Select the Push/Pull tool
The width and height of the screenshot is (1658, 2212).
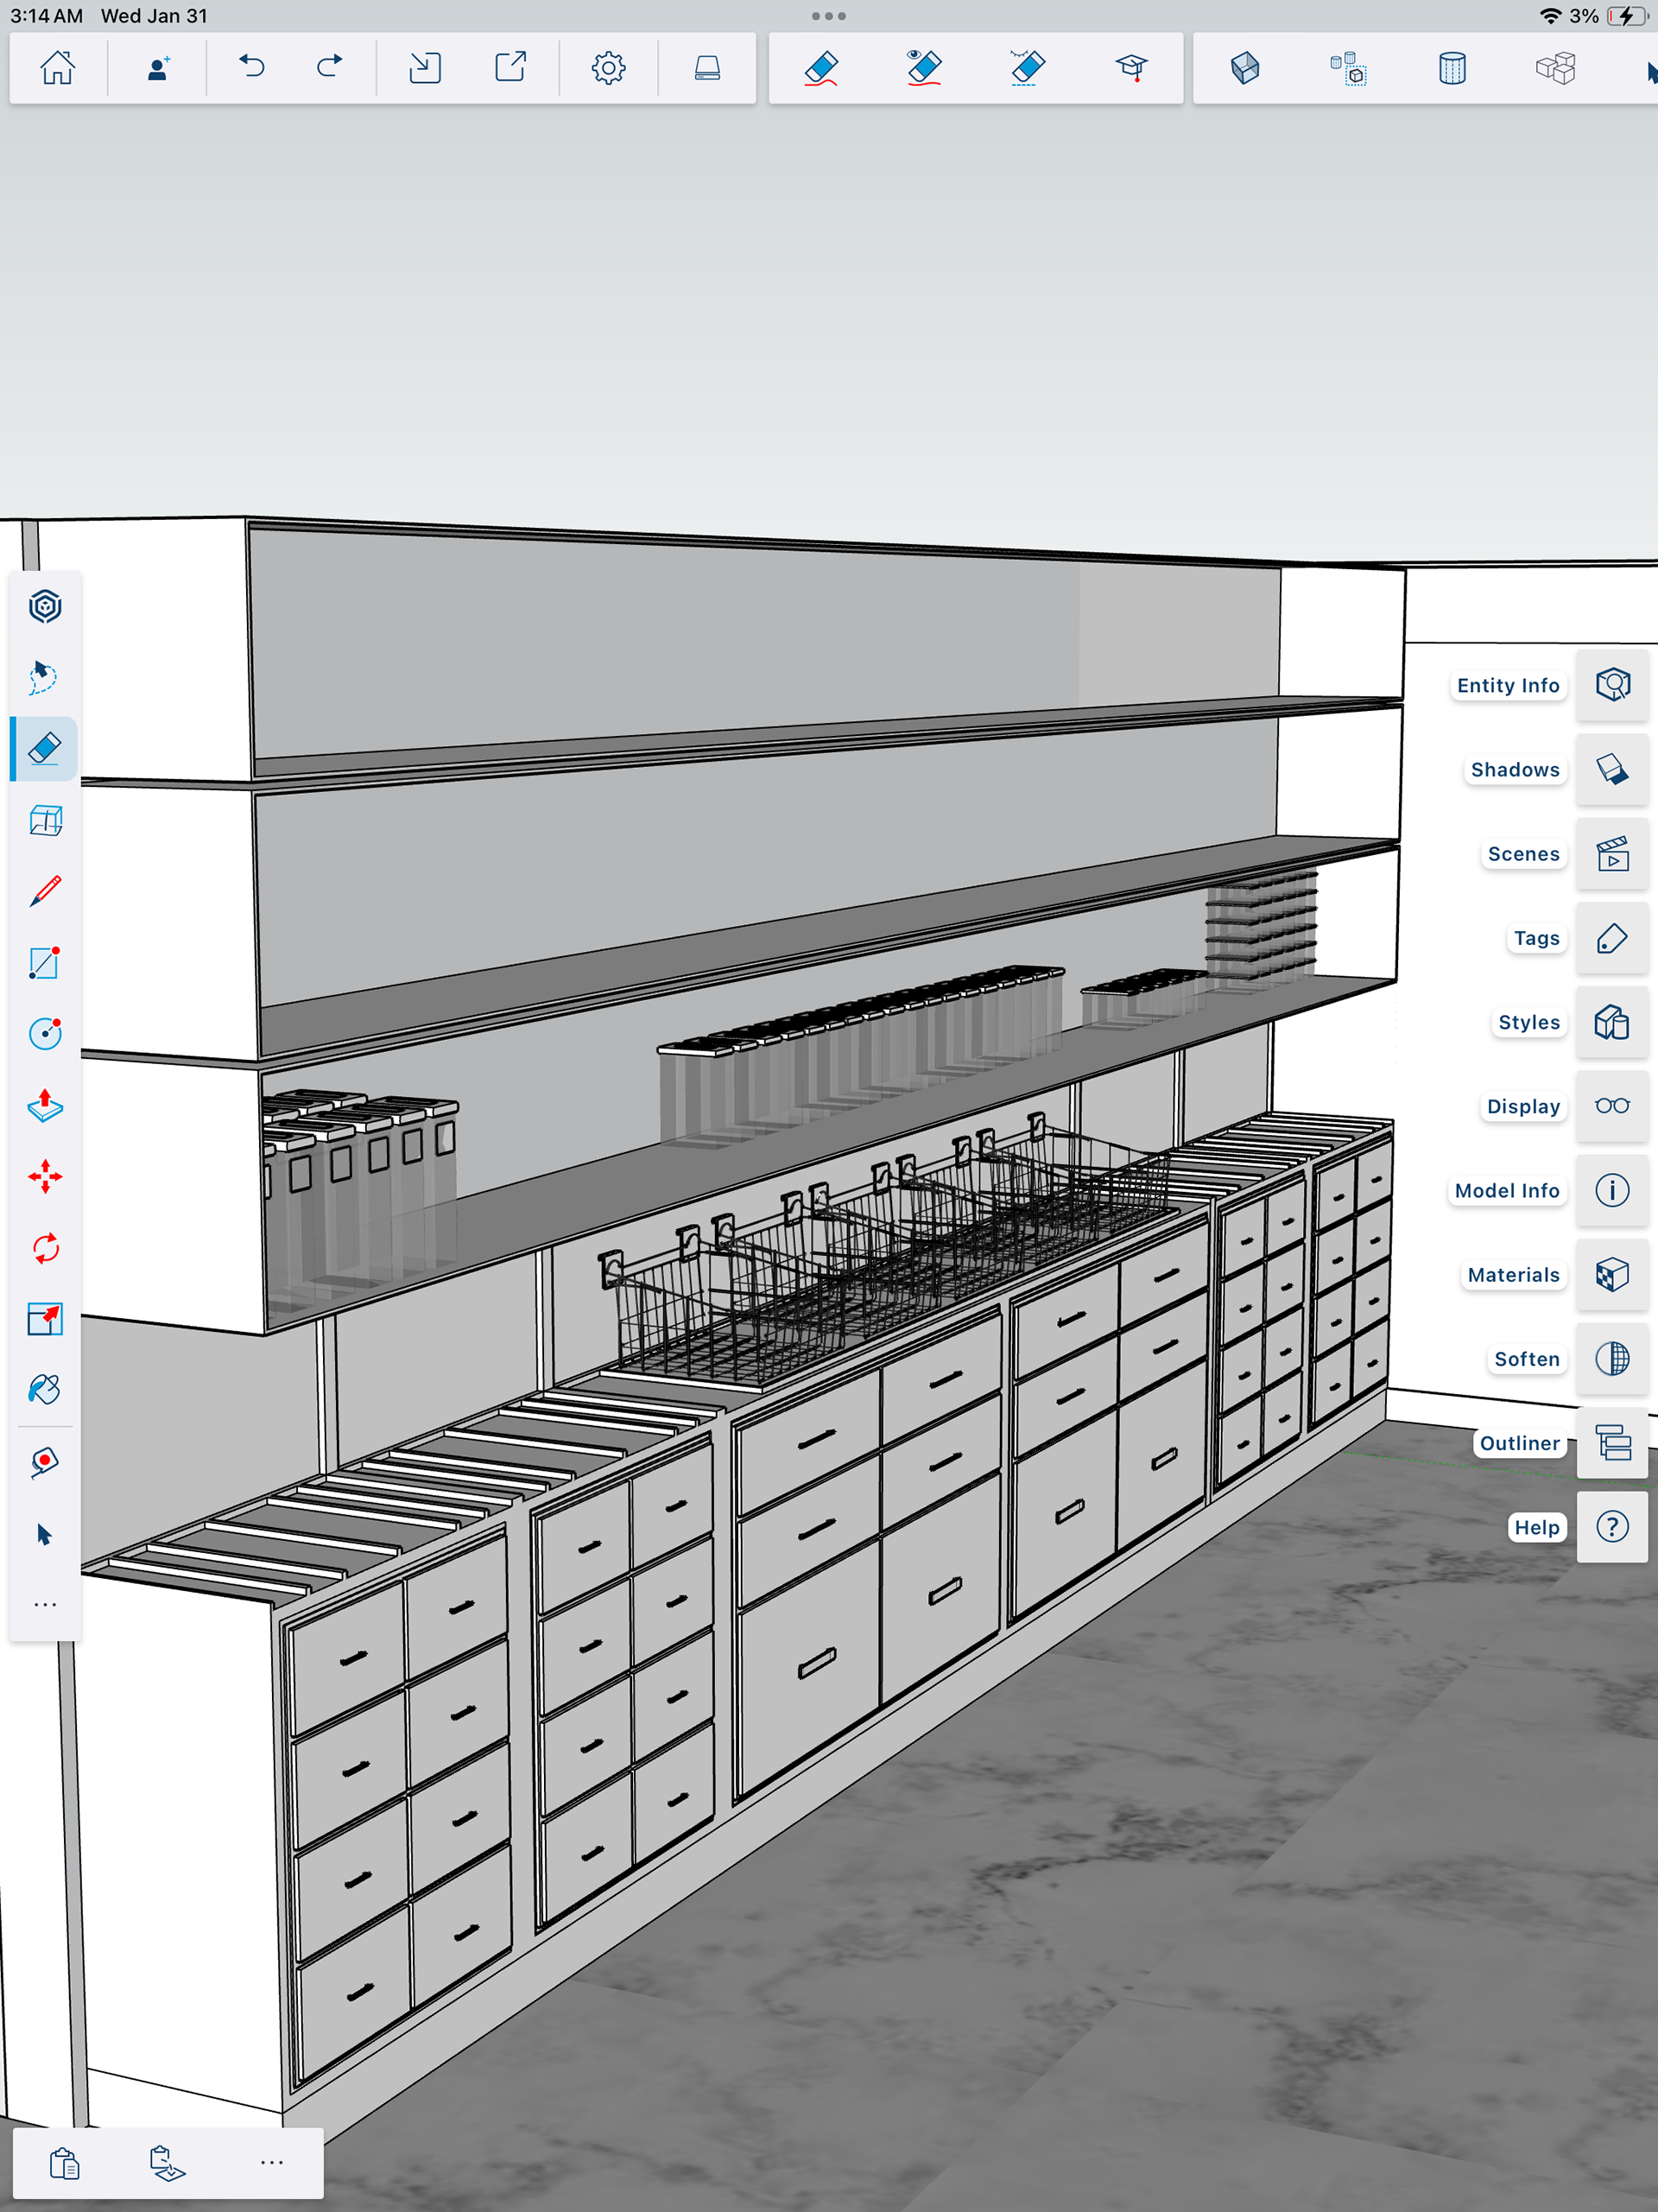click(x=45, y=1105)
